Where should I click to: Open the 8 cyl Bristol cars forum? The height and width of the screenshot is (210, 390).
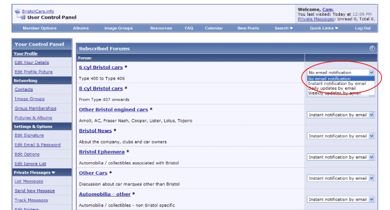click(101, 89)
